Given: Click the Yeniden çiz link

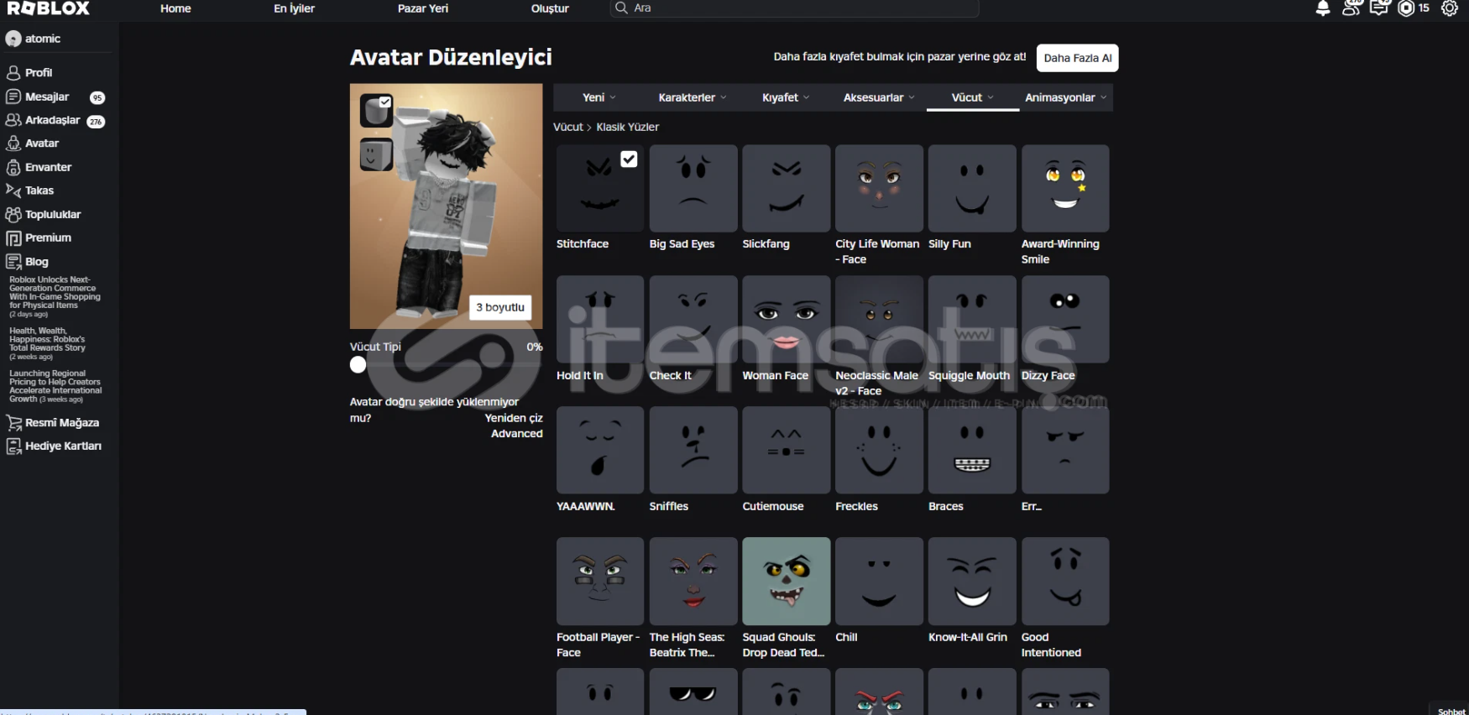Looking at the screenshot, I should tap(513, 418).
